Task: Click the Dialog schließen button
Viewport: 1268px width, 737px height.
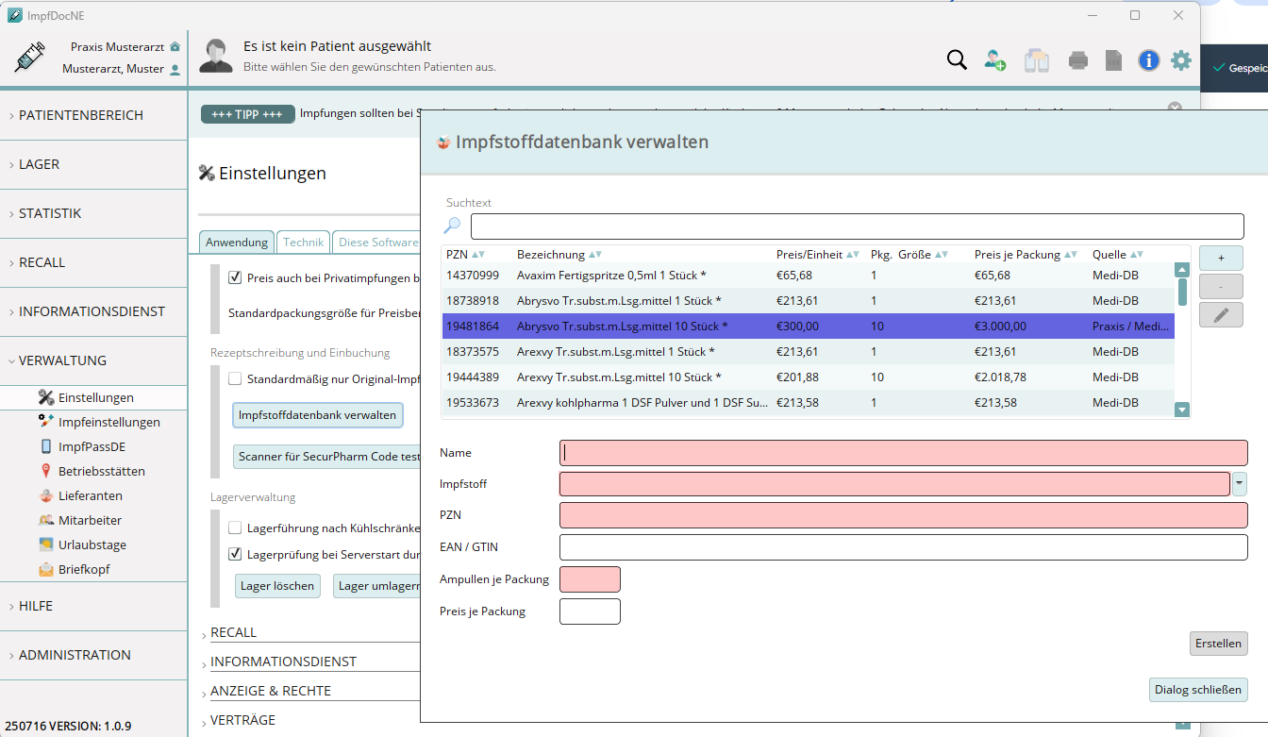Action: click(1198, 690)
